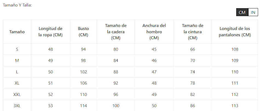
Task: Click the Tamaño de la cintura header
Action: 193,32
